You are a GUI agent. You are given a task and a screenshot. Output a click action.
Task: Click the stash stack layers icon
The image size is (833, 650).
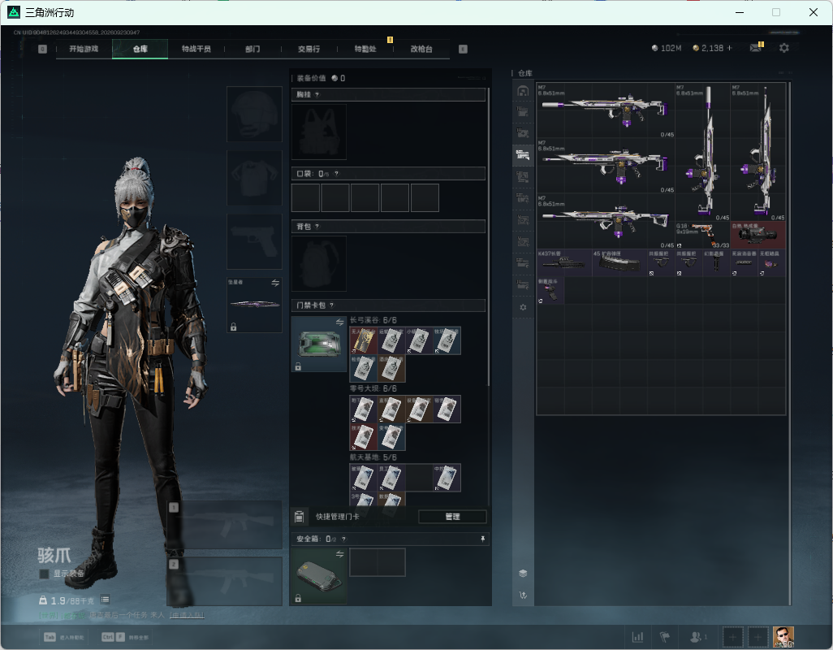(523, 573)
